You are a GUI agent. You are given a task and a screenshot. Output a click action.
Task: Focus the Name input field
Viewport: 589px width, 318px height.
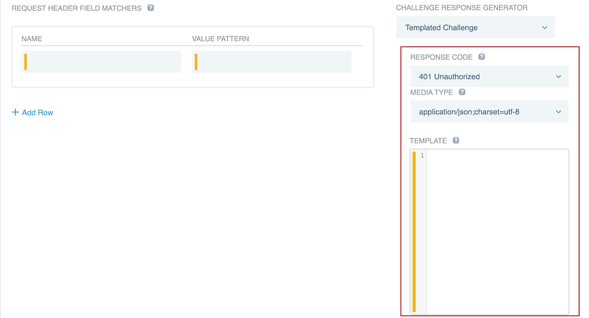[103, 62]
